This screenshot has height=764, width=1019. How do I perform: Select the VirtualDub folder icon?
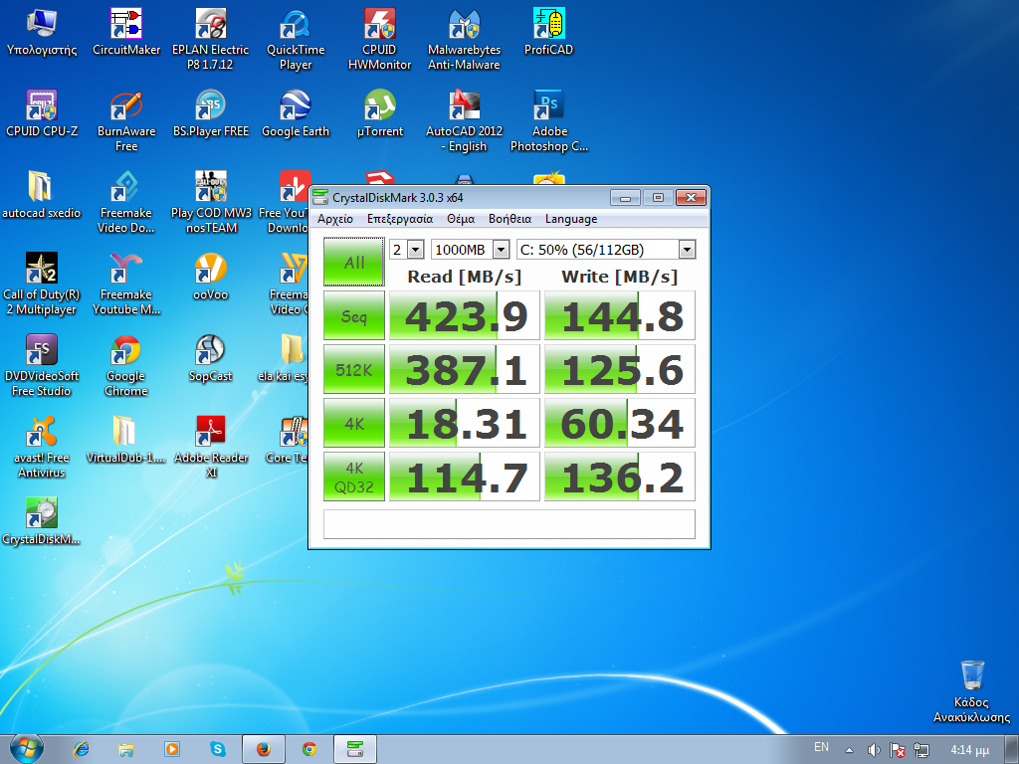click(x=126, y=440)
